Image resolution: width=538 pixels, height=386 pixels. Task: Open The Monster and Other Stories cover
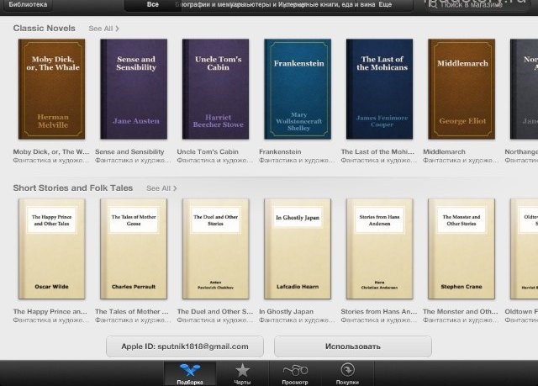tap(462, 249)
